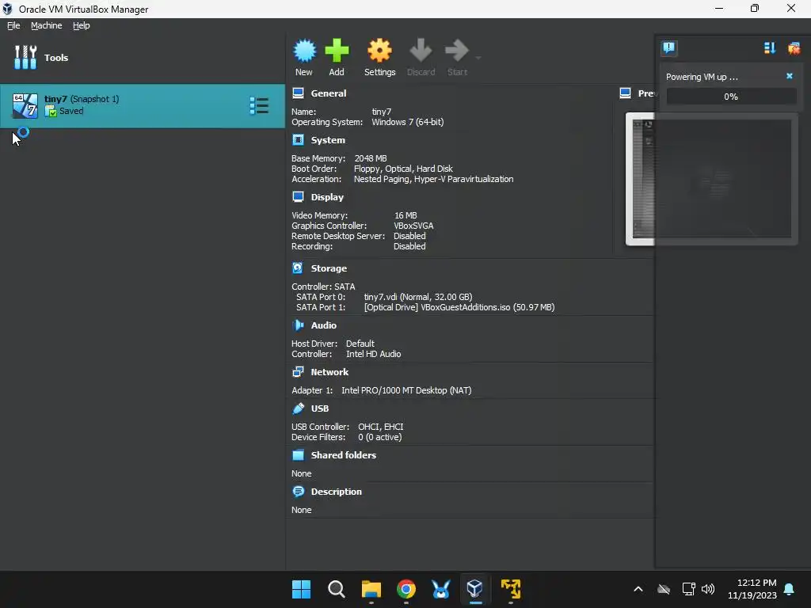Cancel the Powering VM up task
Viewport: 811px width, 608px height.
[x=790, y=76]
